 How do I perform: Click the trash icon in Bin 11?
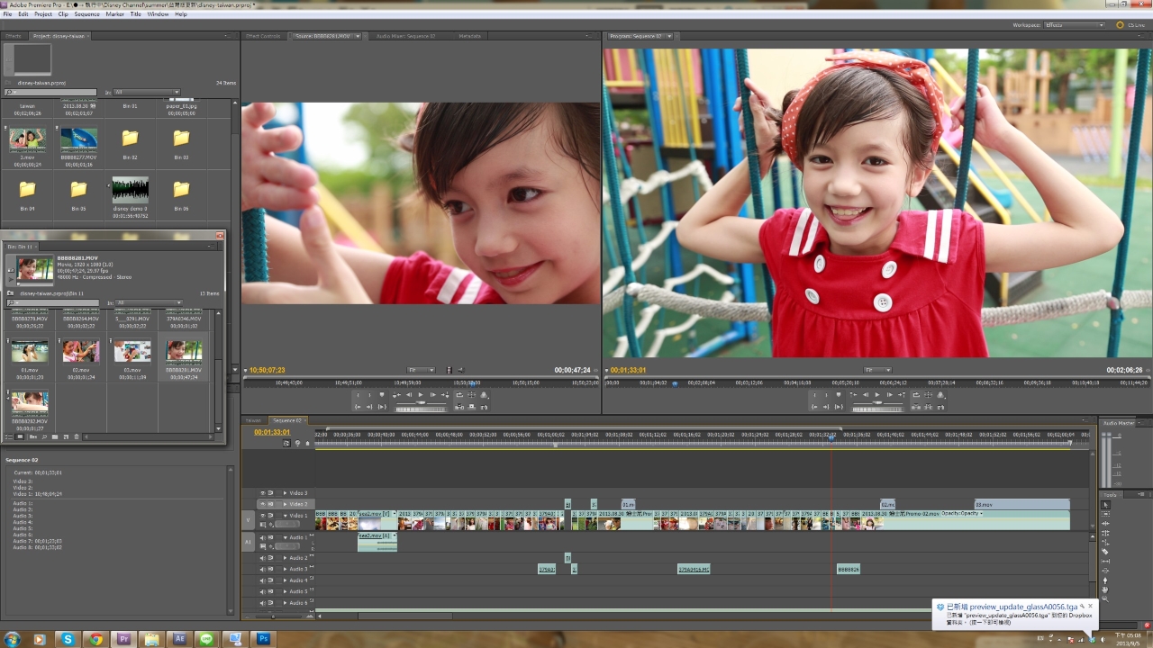[x=77, y=436]
